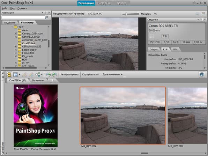Click the rating grid icon in Сведения panel
This screenshot has height=156, width=208.
pos(151,36)
